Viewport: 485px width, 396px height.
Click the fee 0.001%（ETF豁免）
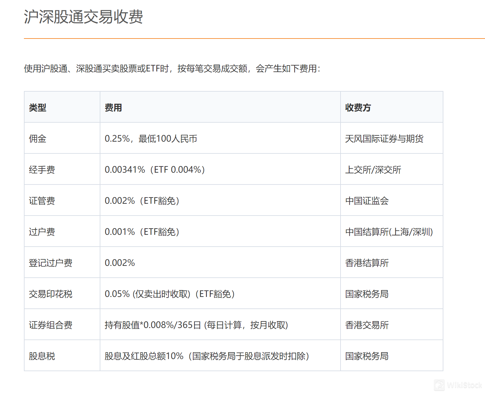142,232
